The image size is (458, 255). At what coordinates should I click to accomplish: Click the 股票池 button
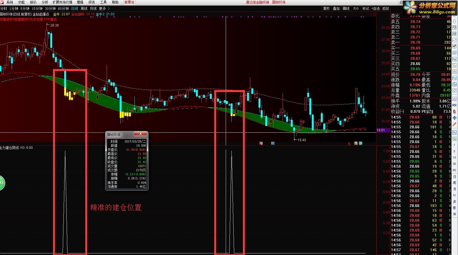(129, 2)
